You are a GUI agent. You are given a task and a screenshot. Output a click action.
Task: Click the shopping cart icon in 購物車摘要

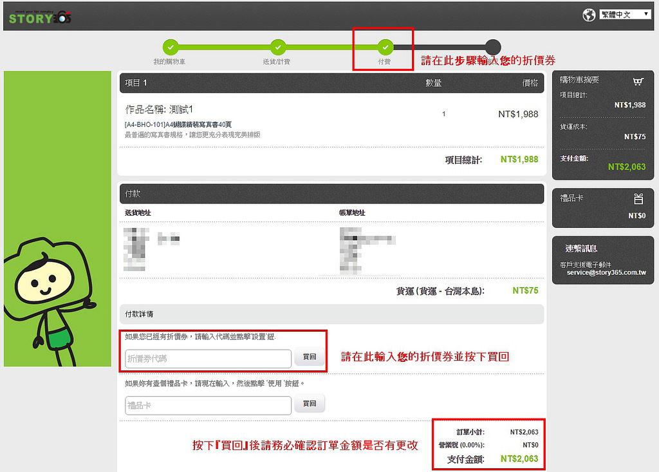[x=638, y=81]
